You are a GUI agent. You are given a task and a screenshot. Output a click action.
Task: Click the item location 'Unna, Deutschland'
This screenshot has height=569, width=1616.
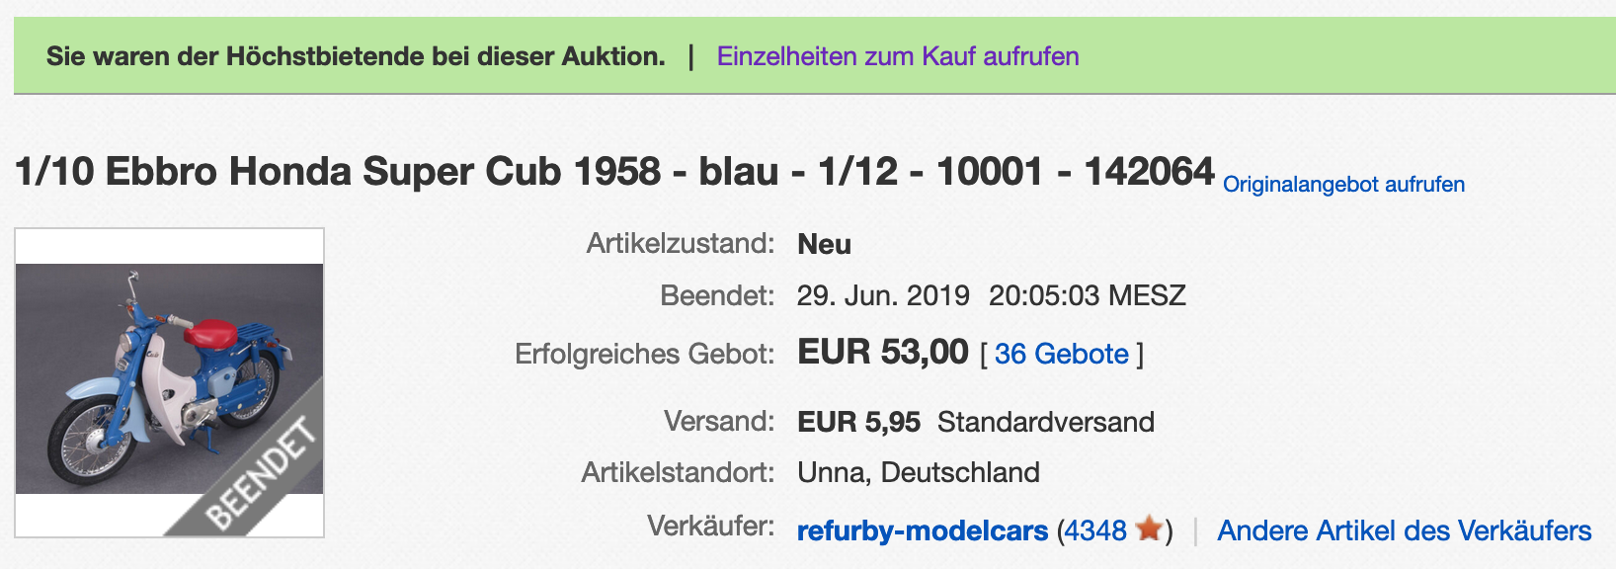point(918,472)
